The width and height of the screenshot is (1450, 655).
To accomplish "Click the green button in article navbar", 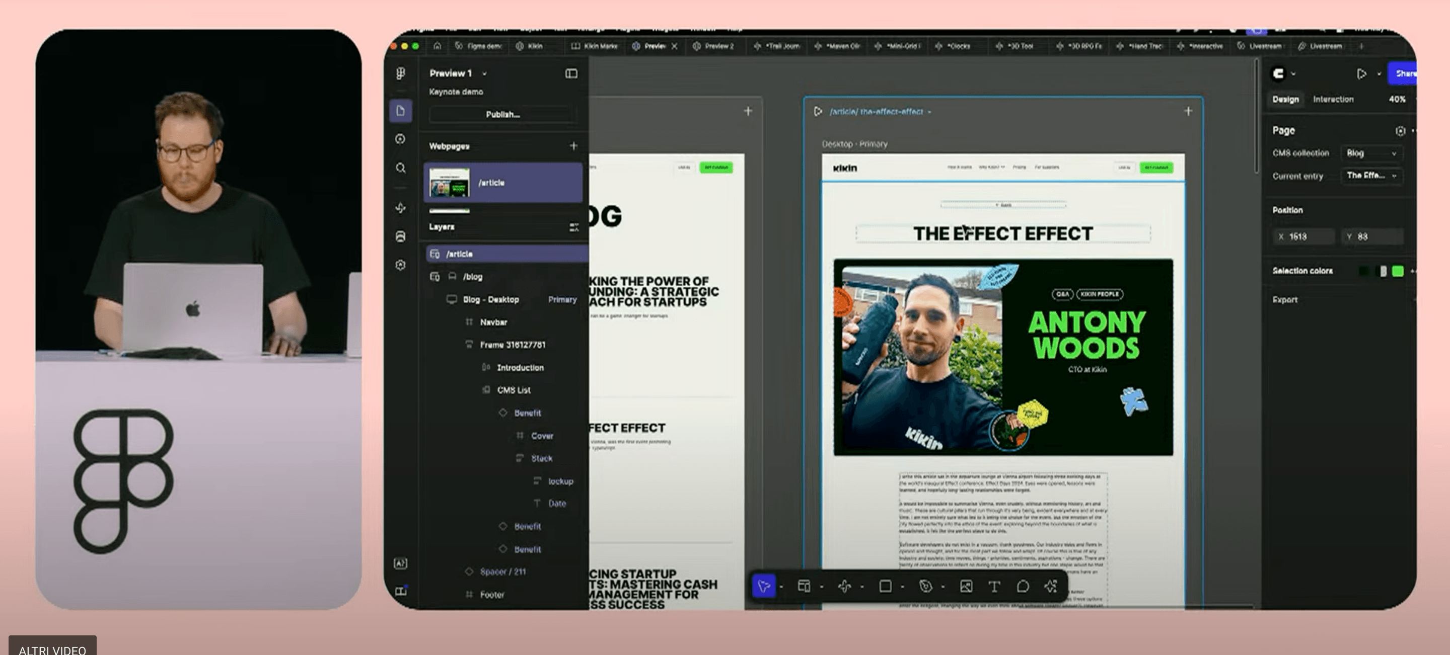I will [1156, 168].
